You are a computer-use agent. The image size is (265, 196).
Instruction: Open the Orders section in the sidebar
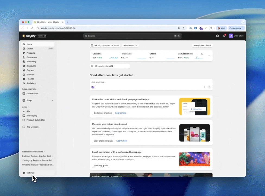(x=30, y=48)
